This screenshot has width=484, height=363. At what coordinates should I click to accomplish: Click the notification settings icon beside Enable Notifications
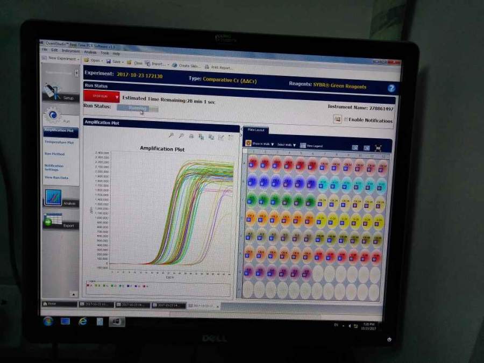[337, 119]
